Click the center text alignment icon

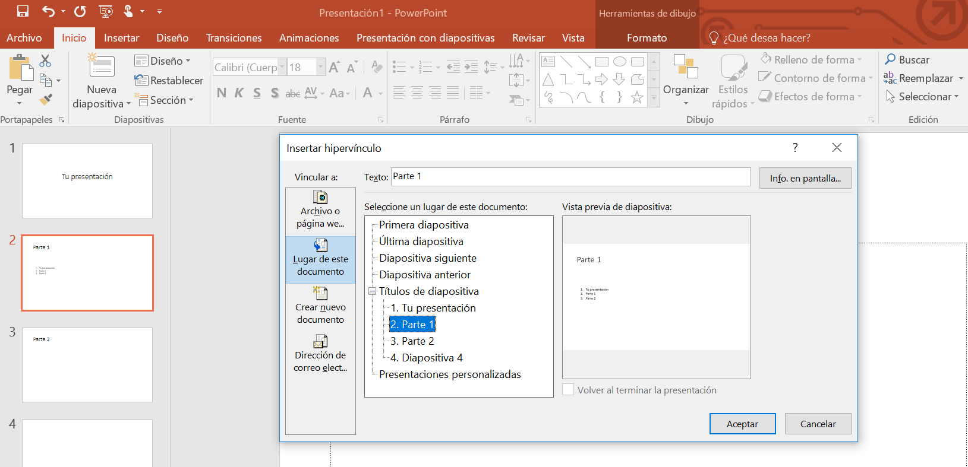coord(417,93)
